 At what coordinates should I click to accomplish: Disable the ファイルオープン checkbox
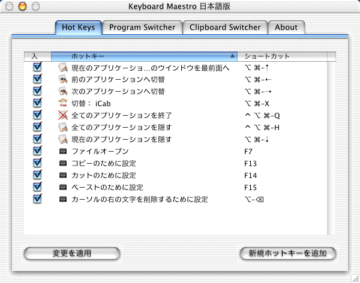pos(37,151)
